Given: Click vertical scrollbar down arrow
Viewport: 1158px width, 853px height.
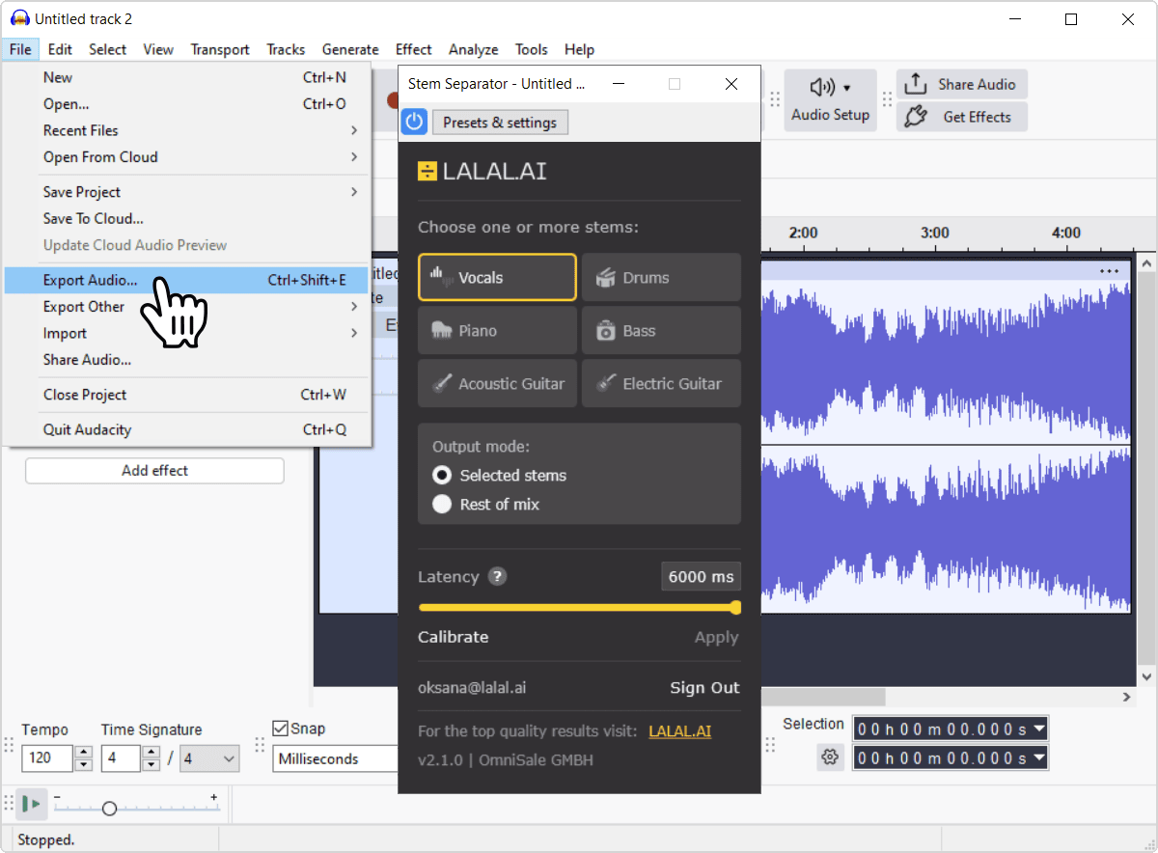Looking at the screenshot, I should [x=1146, y=676].
